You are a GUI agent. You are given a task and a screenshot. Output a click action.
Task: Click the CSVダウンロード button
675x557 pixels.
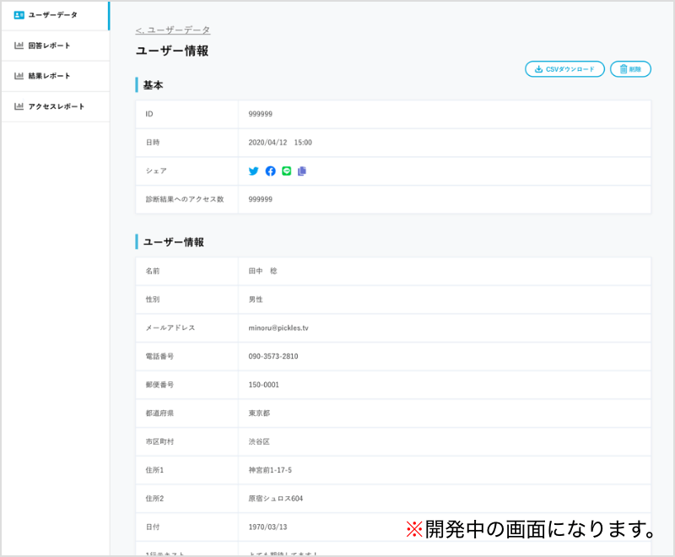564,69
